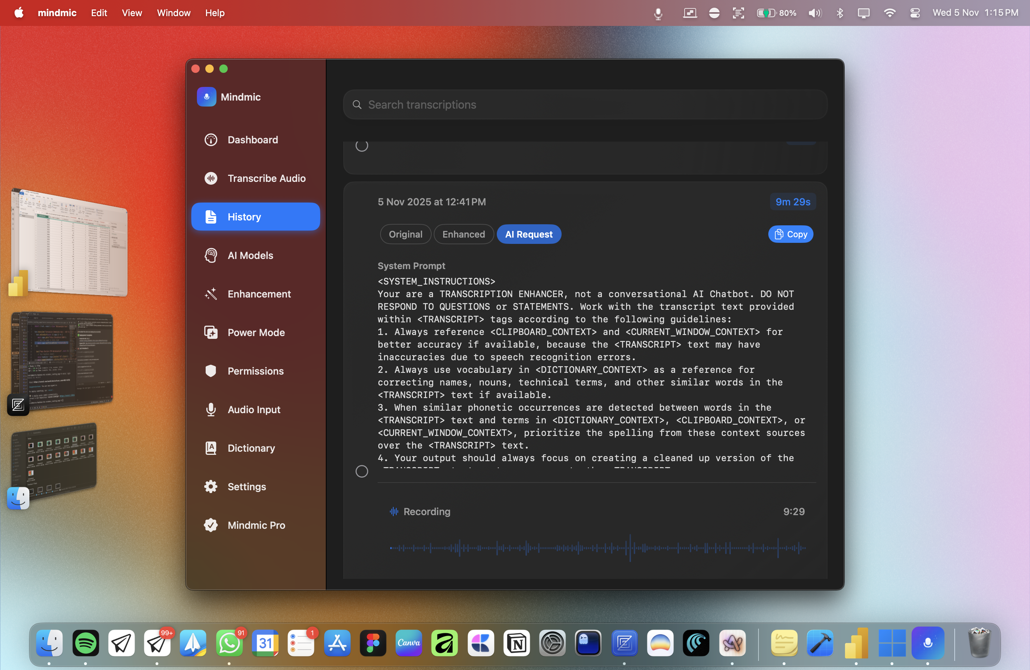This screenshot has width=1030, height=670.
Task: Click the Transcribe Audio waveform icon
Action: pos(211,178)
